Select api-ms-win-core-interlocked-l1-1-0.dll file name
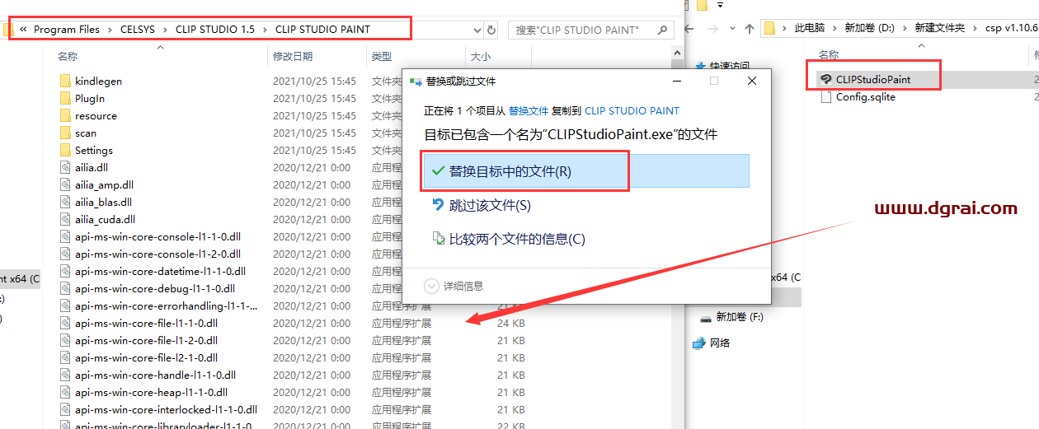Viewport: 1039px width, 429px height. coord(166,410)
